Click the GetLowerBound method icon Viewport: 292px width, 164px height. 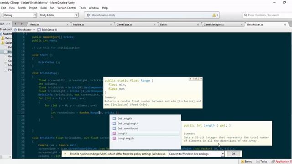[114, 128]
